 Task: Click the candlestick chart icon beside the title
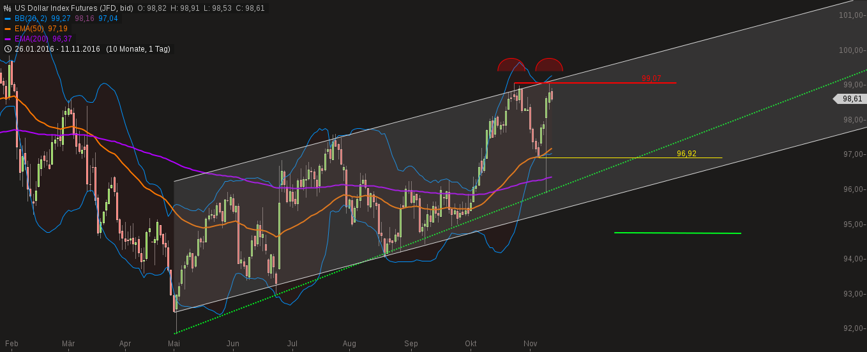(x=8, y=8)
